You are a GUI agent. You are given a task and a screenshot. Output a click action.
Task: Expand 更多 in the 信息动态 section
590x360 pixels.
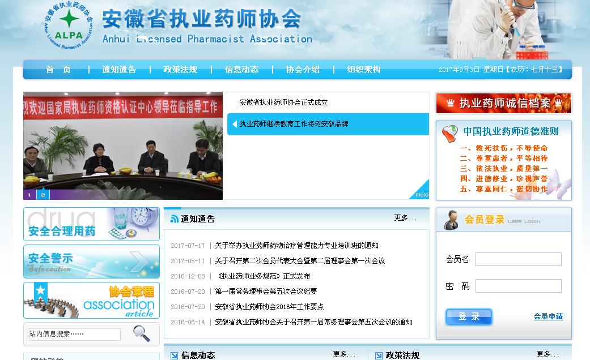click(343, 354)
